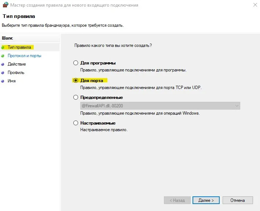Select the Для порта radio button
The image size is (260, 211).
pos(76,80)
